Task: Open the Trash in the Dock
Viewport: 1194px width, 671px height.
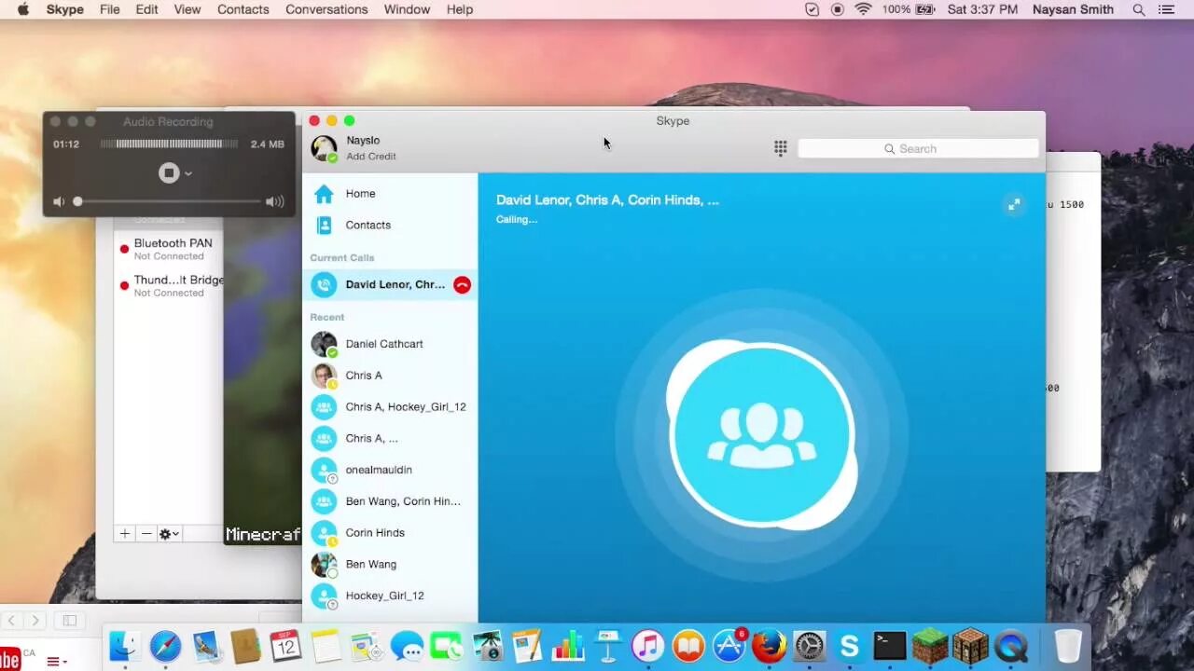Action: pos(1068,646)
